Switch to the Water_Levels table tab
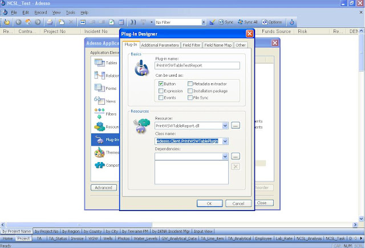Viewport: 365px width, 248px height. click(147, 238)
